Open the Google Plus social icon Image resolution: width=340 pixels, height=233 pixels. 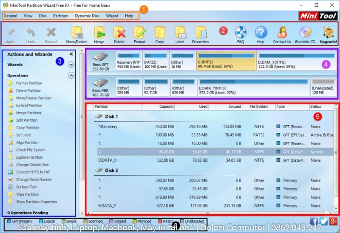[x=333, y=222]
